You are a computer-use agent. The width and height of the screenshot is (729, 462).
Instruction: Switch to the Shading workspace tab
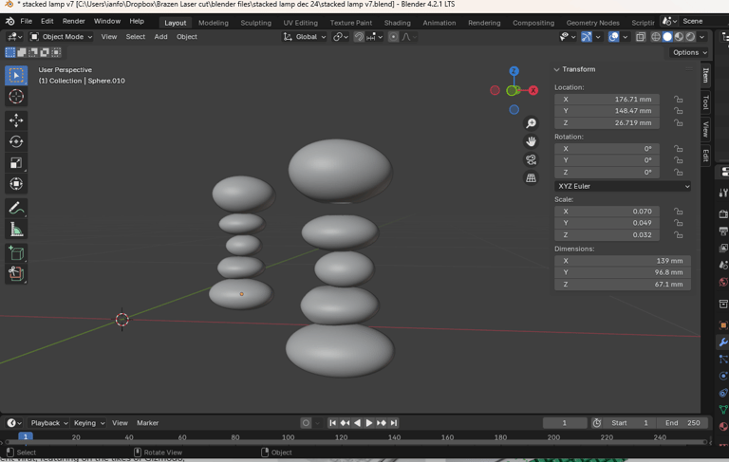[x=398, y=23]
